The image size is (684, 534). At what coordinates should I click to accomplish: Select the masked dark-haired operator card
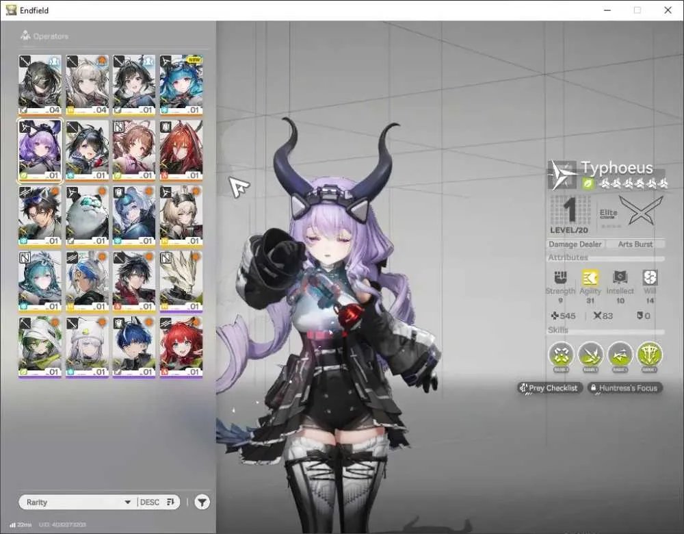click(x=40, y=85)
